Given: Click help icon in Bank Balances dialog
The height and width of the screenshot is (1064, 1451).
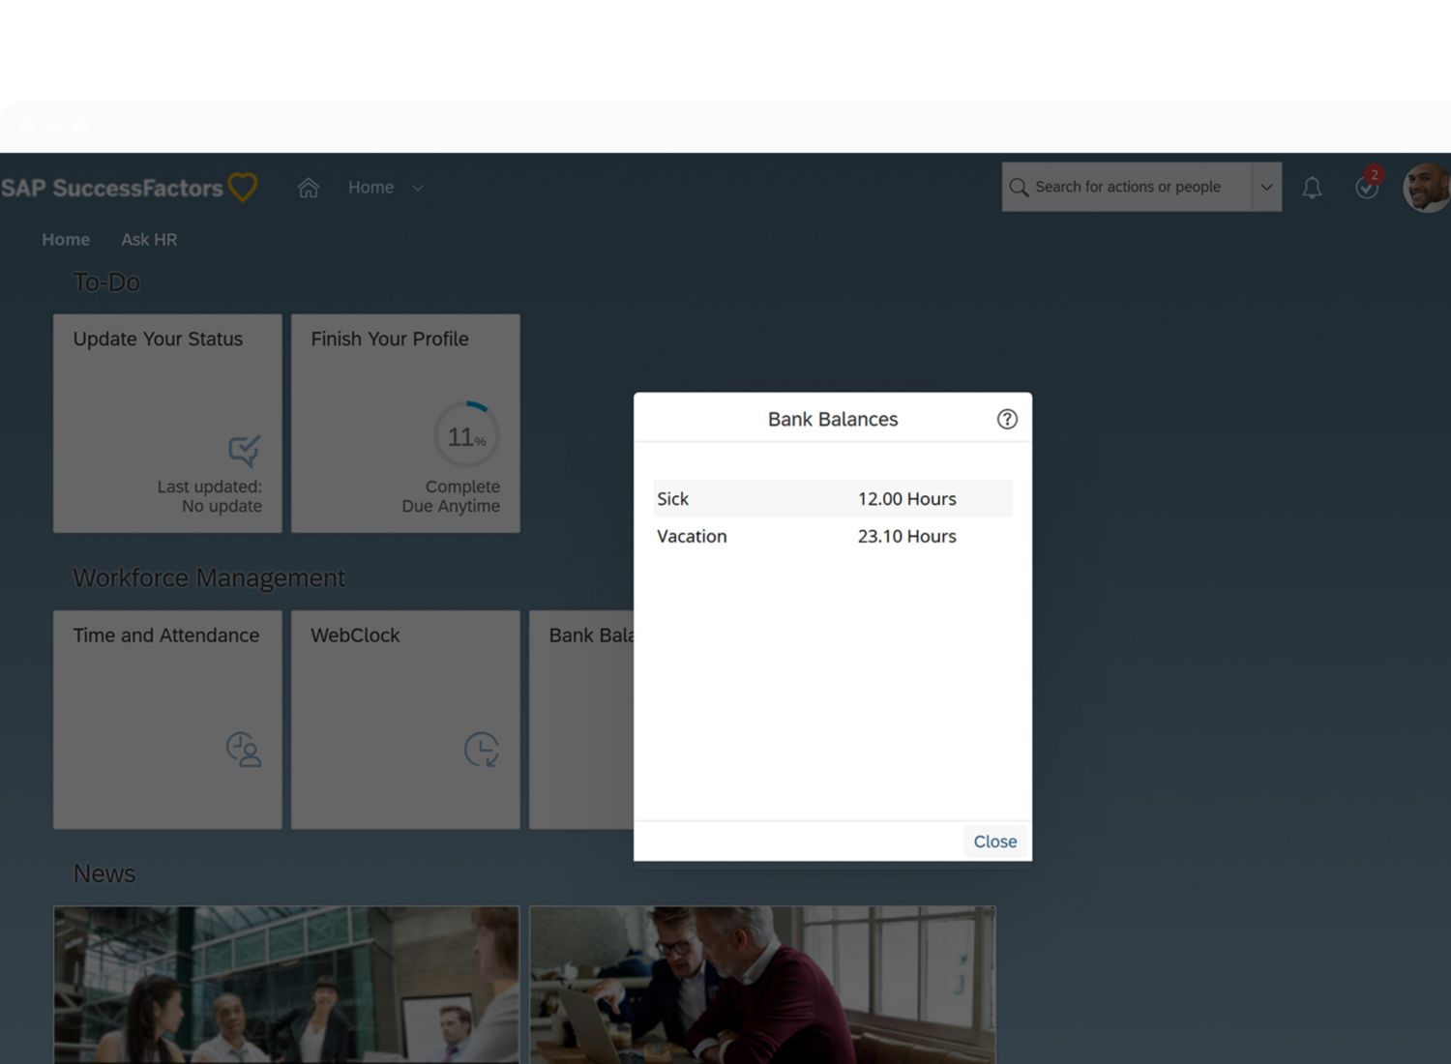Looking at the screenshot, I should pyautogui.click(x=1006, y=419).
